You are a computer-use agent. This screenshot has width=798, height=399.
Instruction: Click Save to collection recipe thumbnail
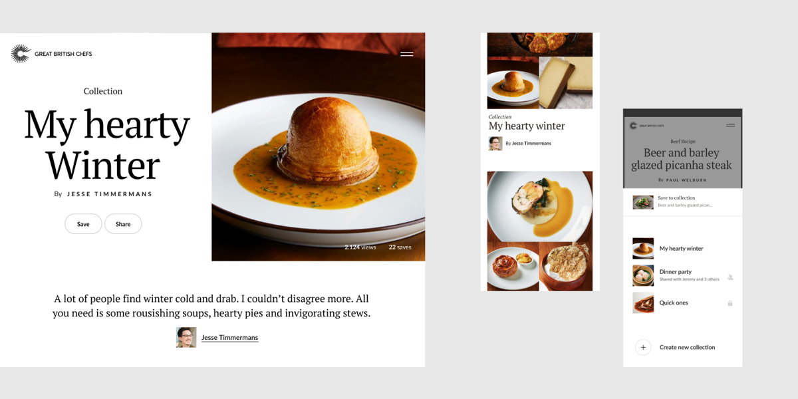pyautogui.click(x=643, y=202)
